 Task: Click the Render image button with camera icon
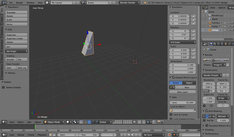click(207, 60)
